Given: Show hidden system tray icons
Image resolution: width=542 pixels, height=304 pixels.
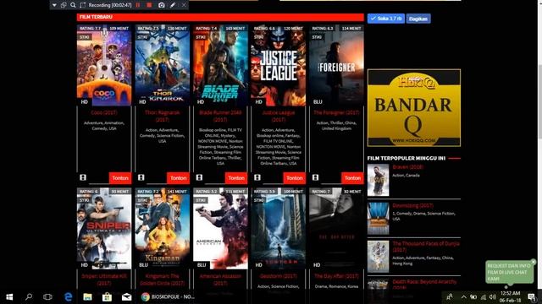Looking at the screenshot, I should coord(463,296).
